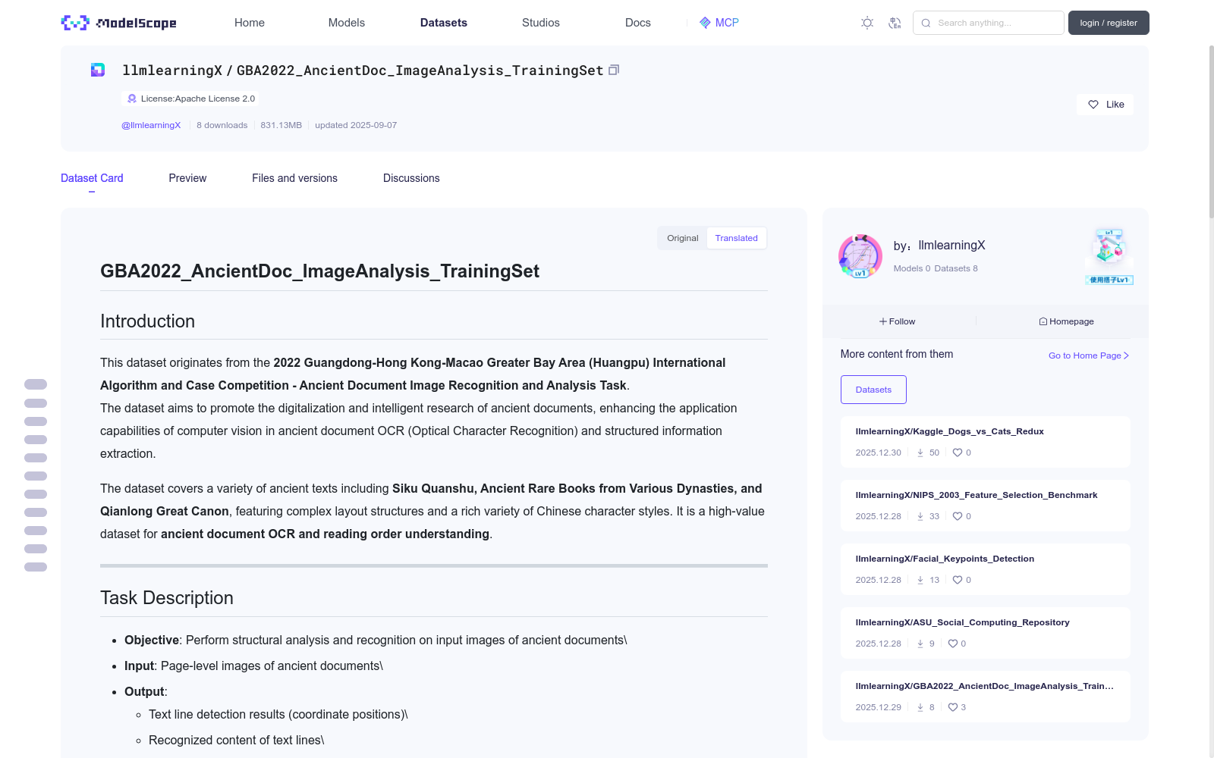The image size is (1214, 758).
Task: Open the @llmlearningX author link
Action: point(151,125)
